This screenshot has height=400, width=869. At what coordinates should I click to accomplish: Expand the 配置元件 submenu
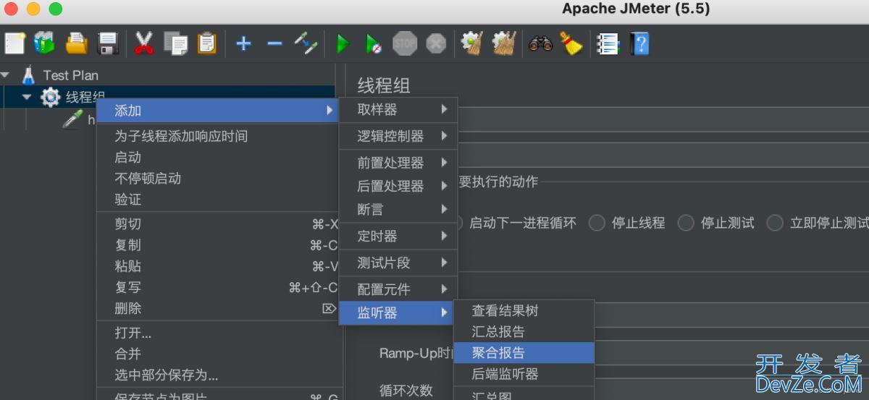coord(398,289)
